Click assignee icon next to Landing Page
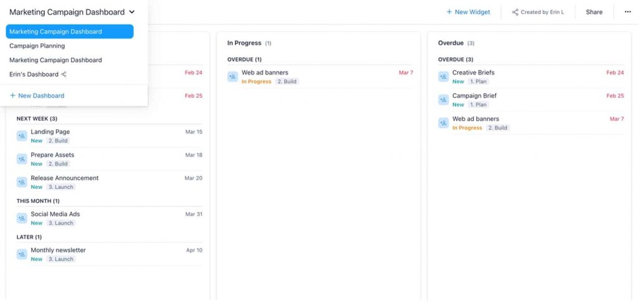 [22, 136]
